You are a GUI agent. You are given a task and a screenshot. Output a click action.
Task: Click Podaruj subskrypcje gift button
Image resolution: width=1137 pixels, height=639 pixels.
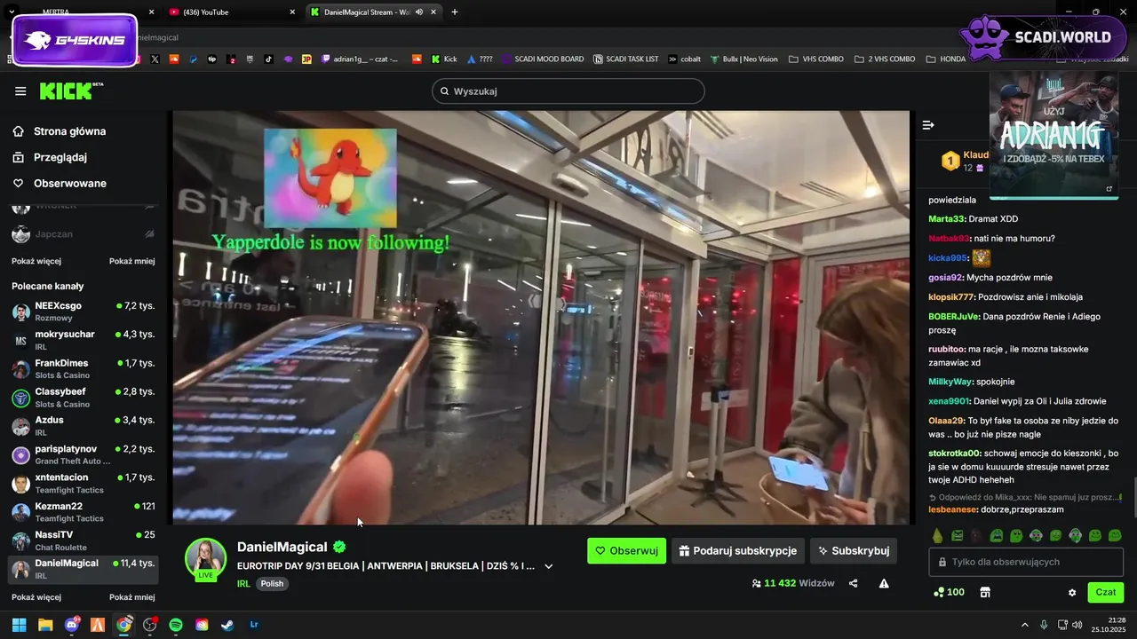coord(738,550)
